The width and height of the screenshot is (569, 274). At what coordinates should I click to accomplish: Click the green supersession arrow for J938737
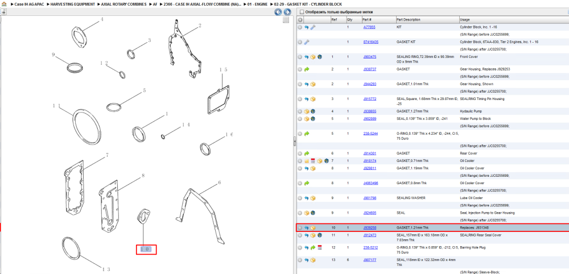coord(307,69)
